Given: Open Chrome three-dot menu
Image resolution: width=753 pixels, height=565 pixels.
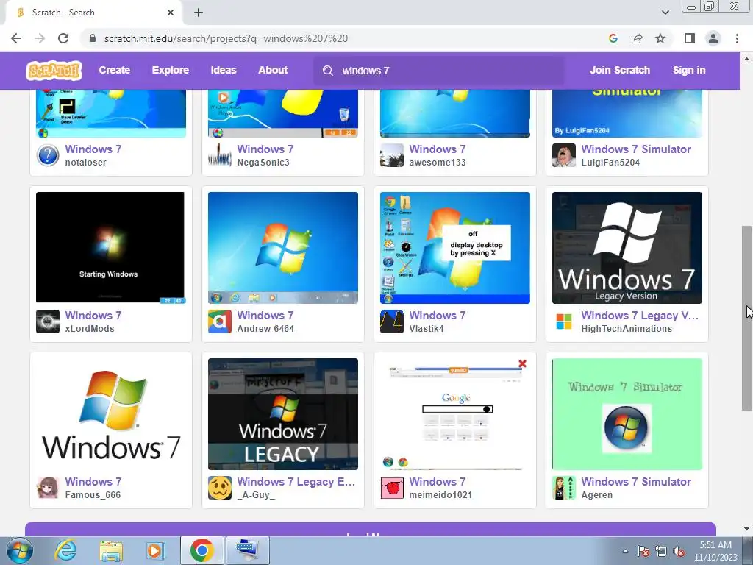Looking at the screenshot, I should (737, 38).
